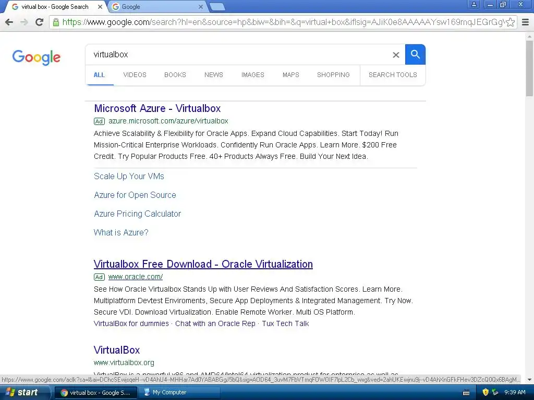Viewport: 534px width, 400px height.
Task: Switch to the Google tab
Action: tap(157, 7)
